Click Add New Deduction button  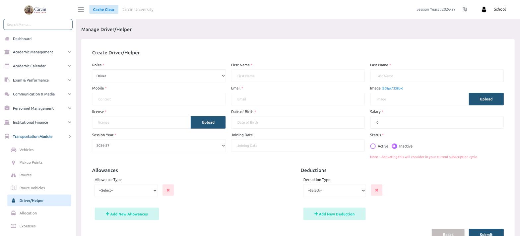click(x=334, y=214)
